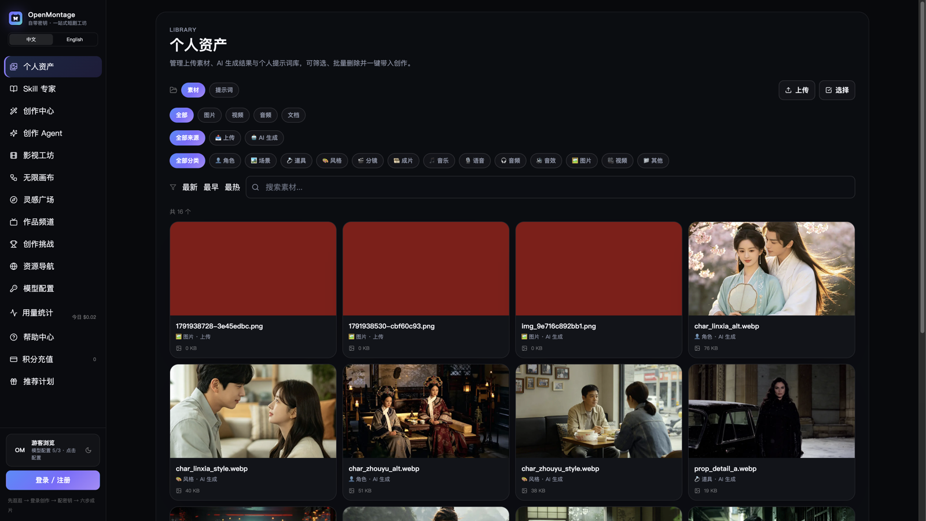Click the page vertical scrollbar
This screenshot has height=521, width=926.
pos(923,168)
